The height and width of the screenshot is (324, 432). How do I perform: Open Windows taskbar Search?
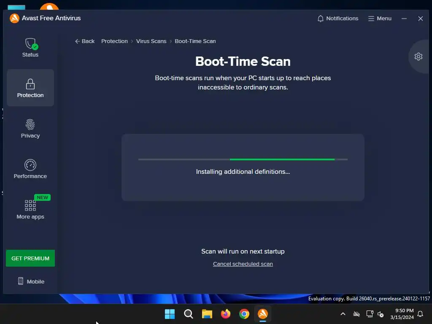pyautogui.click(x=189, y=314)
